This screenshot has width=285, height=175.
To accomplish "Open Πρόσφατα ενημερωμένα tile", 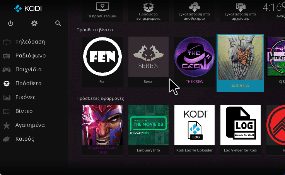I will click(x=148, y=11).
